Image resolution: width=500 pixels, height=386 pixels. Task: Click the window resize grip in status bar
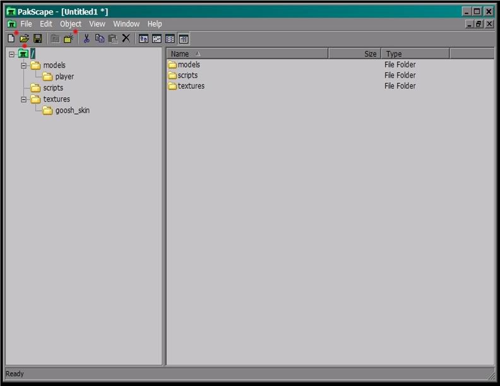pyautogui.click(x=491, y=375)
